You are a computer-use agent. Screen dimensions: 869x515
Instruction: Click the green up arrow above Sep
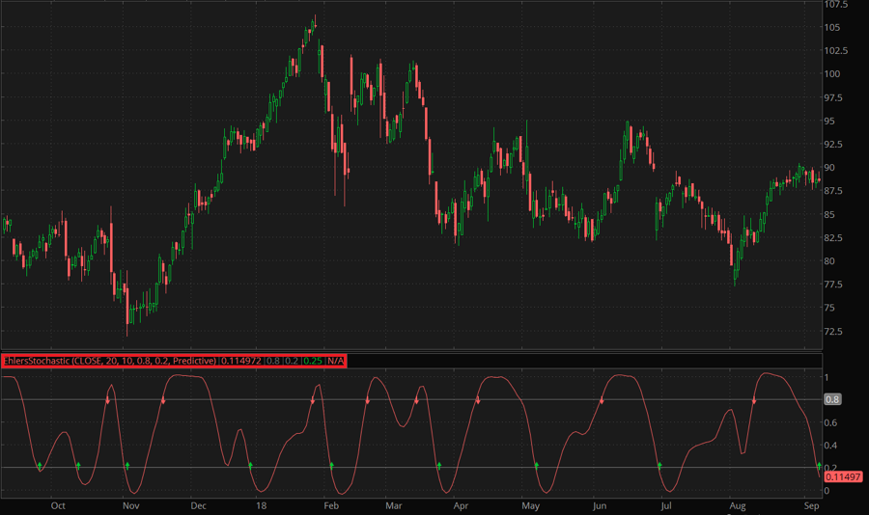pos(818,466)
